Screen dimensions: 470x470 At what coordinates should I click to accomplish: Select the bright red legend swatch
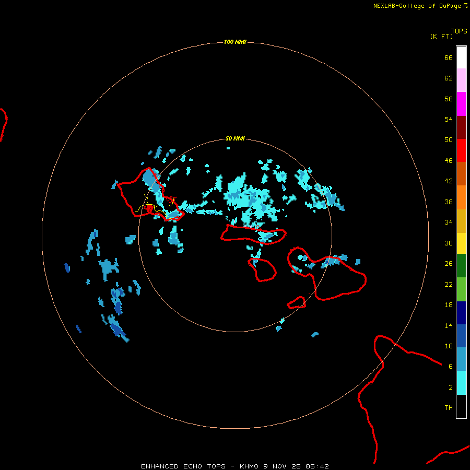461,150
